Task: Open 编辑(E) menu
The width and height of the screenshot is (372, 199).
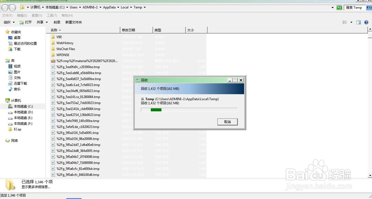Action: click(22, 16)
